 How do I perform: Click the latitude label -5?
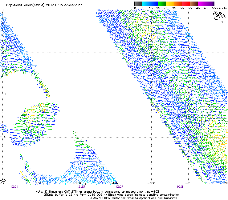point(2,52)
